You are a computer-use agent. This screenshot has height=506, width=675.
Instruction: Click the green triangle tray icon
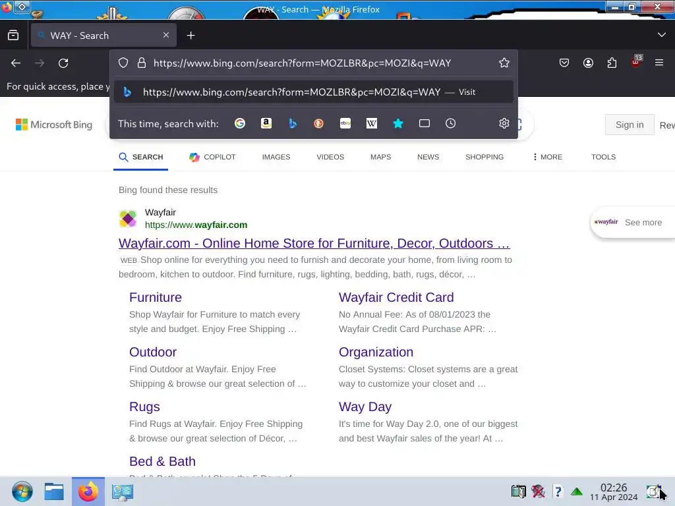577,492
